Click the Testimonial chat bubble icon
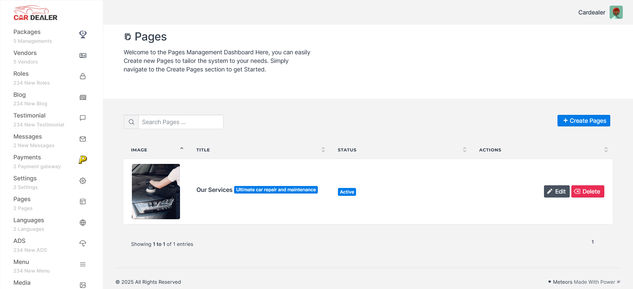The width and height of the screenshot is (633, 289). (83, 118)
